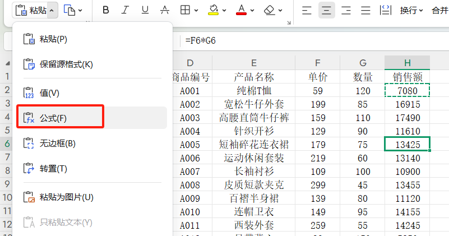The width and height of the screenshot is (449, 236).
Task: Click the cell borders icon
Action: [x=184, y=10]
